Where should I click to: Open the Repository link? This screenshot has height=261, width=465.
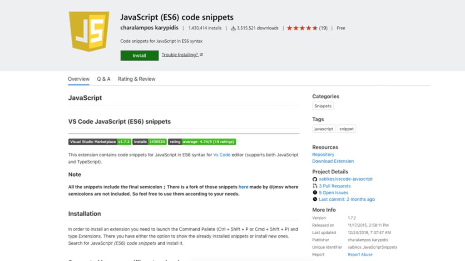pyautogui.click(x=323, y=155)
